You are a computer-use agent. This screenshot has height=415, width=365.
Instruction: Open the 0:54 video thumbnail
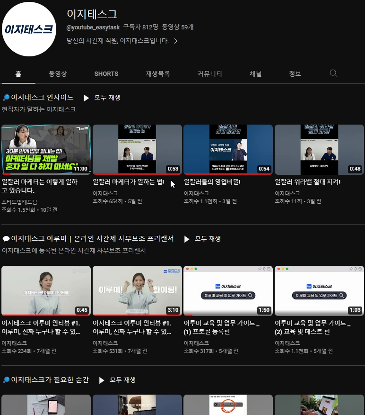coord(228,150)
